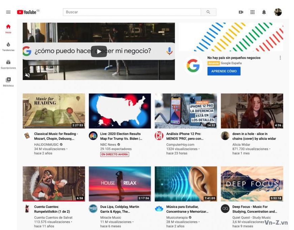Click the EN DIRECTO AHORA badge
The height and width of the screenshot is (230, 294).
(x=115, y=154)
